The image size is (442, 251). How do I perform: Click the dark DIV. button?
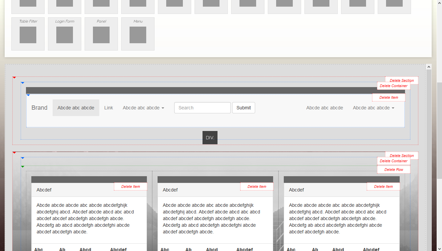(x=210, y=138)
